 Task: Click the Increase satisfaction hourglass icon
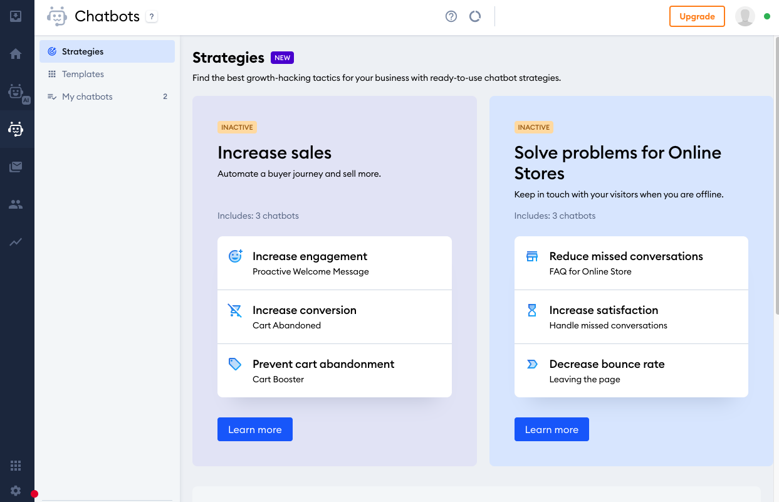click(x=532, y=310)
